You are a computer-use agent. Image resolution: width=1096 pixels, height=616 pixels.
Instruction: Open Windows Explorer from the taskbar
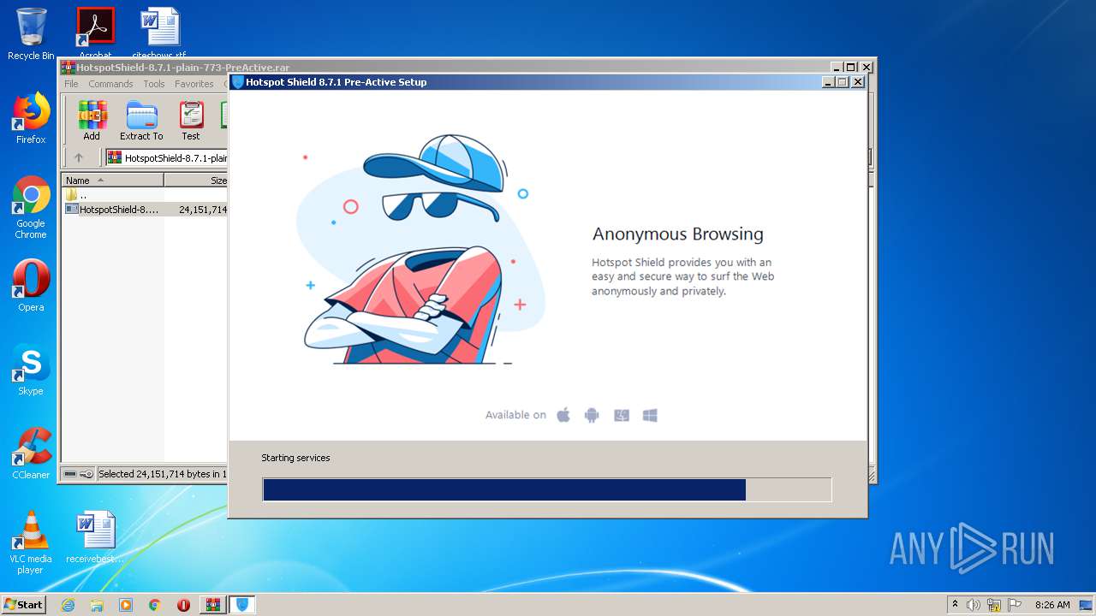(x=97, y=605)
